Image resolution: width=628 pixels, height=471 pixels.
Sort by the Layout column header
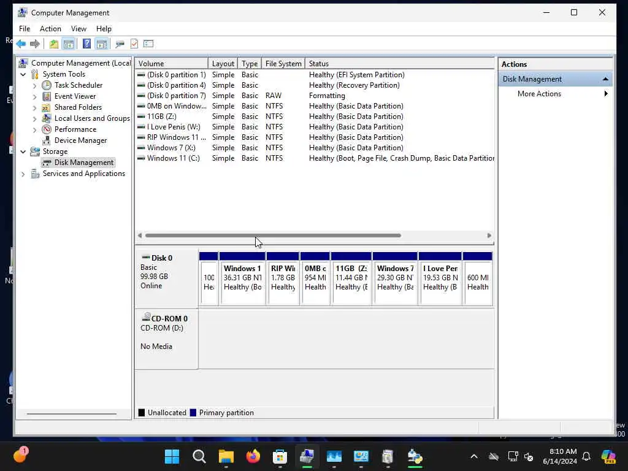point(223,64)
